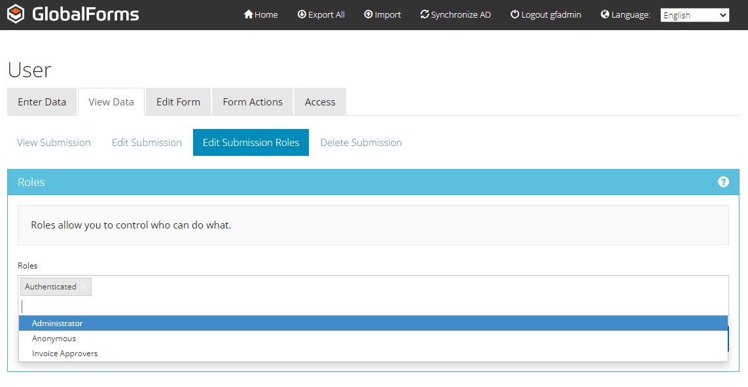Viewport: 748px width, 387px height.
Task: Click the Logout power icon
Action: coord(515,14)
